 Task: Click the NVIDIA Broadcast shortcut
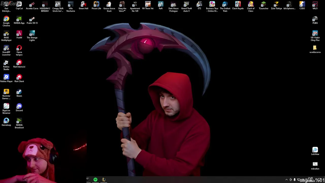point(19,123)
